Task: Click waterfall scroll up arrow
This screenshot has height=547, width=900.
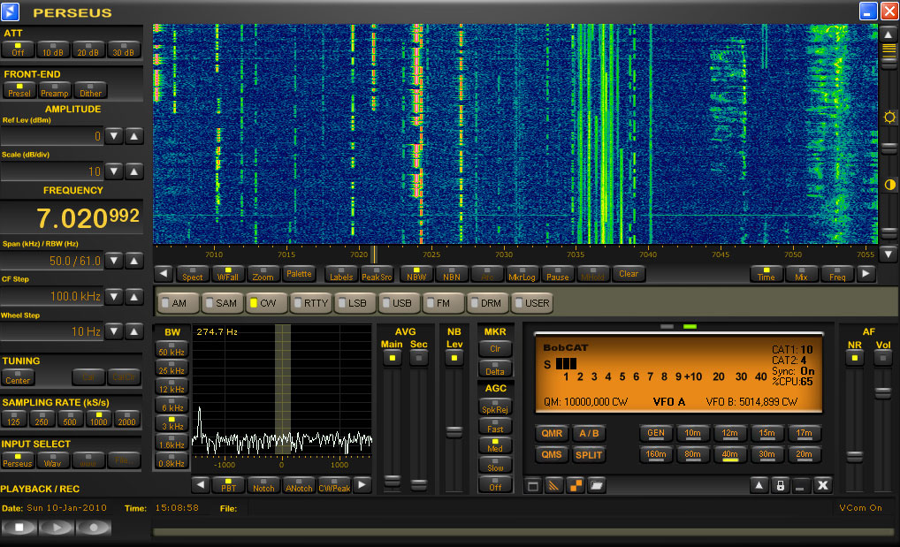Action: (889, 34)
